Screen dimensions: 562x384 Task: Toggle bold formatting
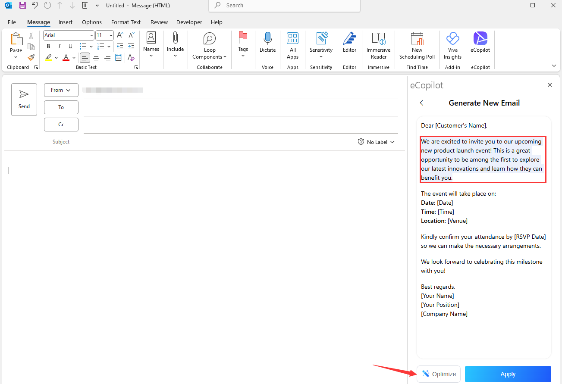[48, 46]
